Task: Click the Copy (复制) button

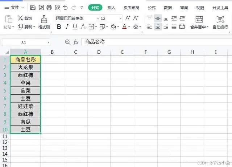Action: pos(25,27)
